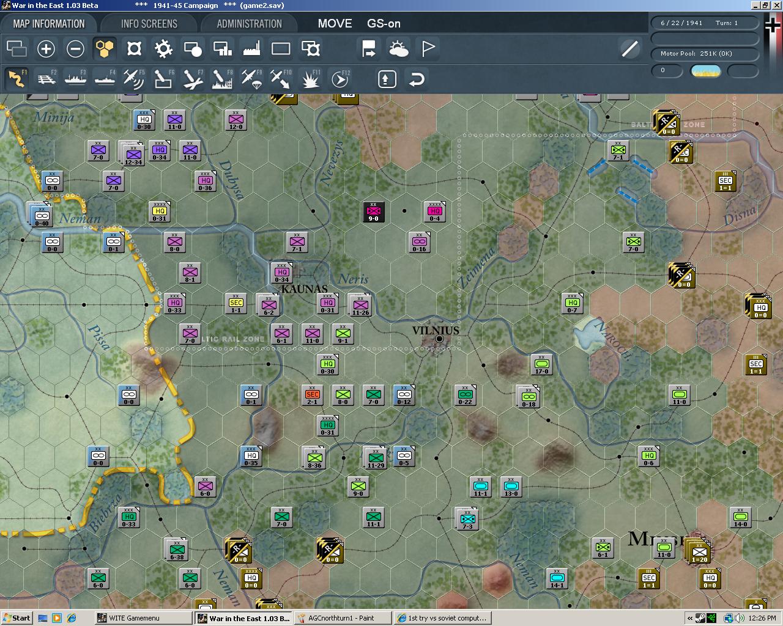
Task: Select the 1=20 unit at Minsk
Action: coord(698,551)
